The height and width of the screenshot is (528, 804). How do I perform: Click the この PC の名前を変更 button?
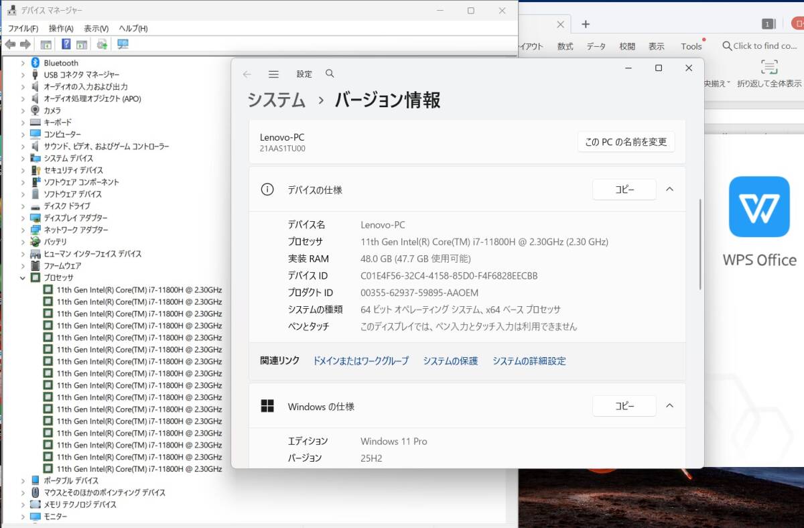click(x=626, y=141)
